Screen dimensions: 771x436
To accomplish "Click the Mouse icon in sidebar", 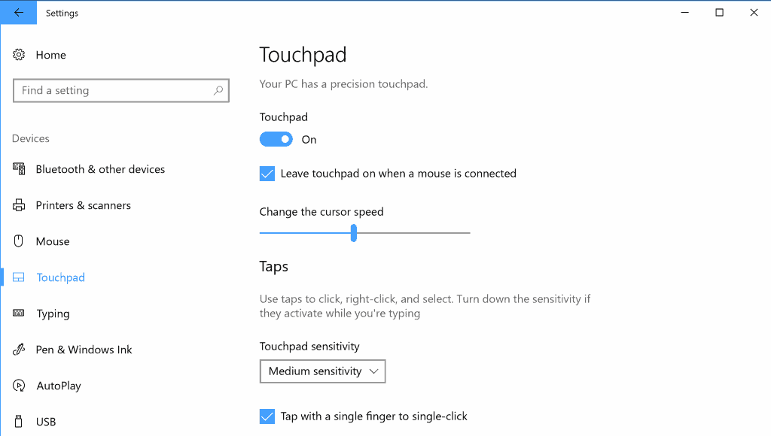I will [19, 241].
